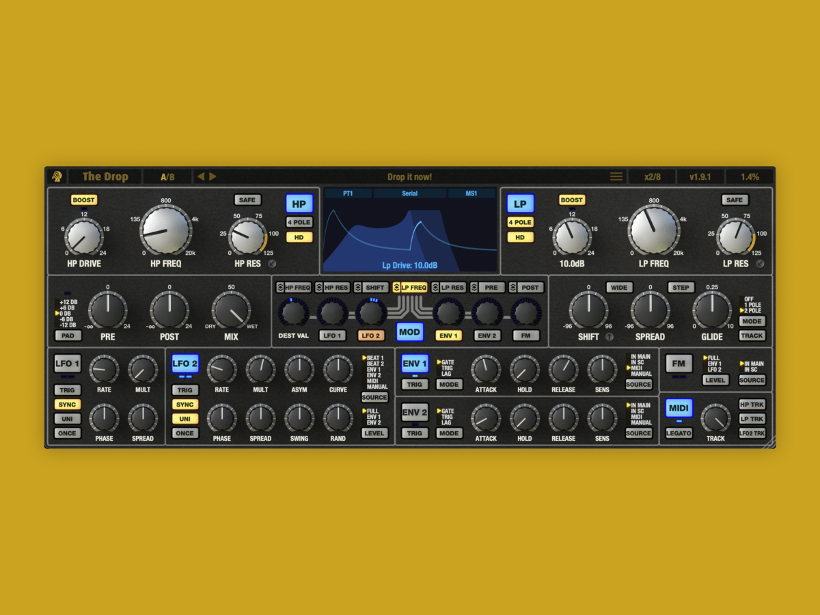The height and width of the screenshot is (615, 820).
Task: Toggle SAFE above LP RES knob
Action: pos(735,200)
